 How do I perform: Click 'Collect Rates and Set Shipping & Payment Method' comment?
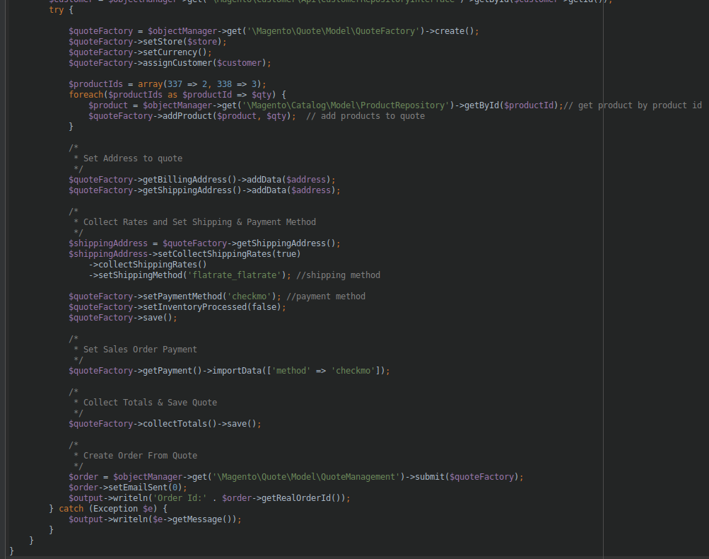199,222
